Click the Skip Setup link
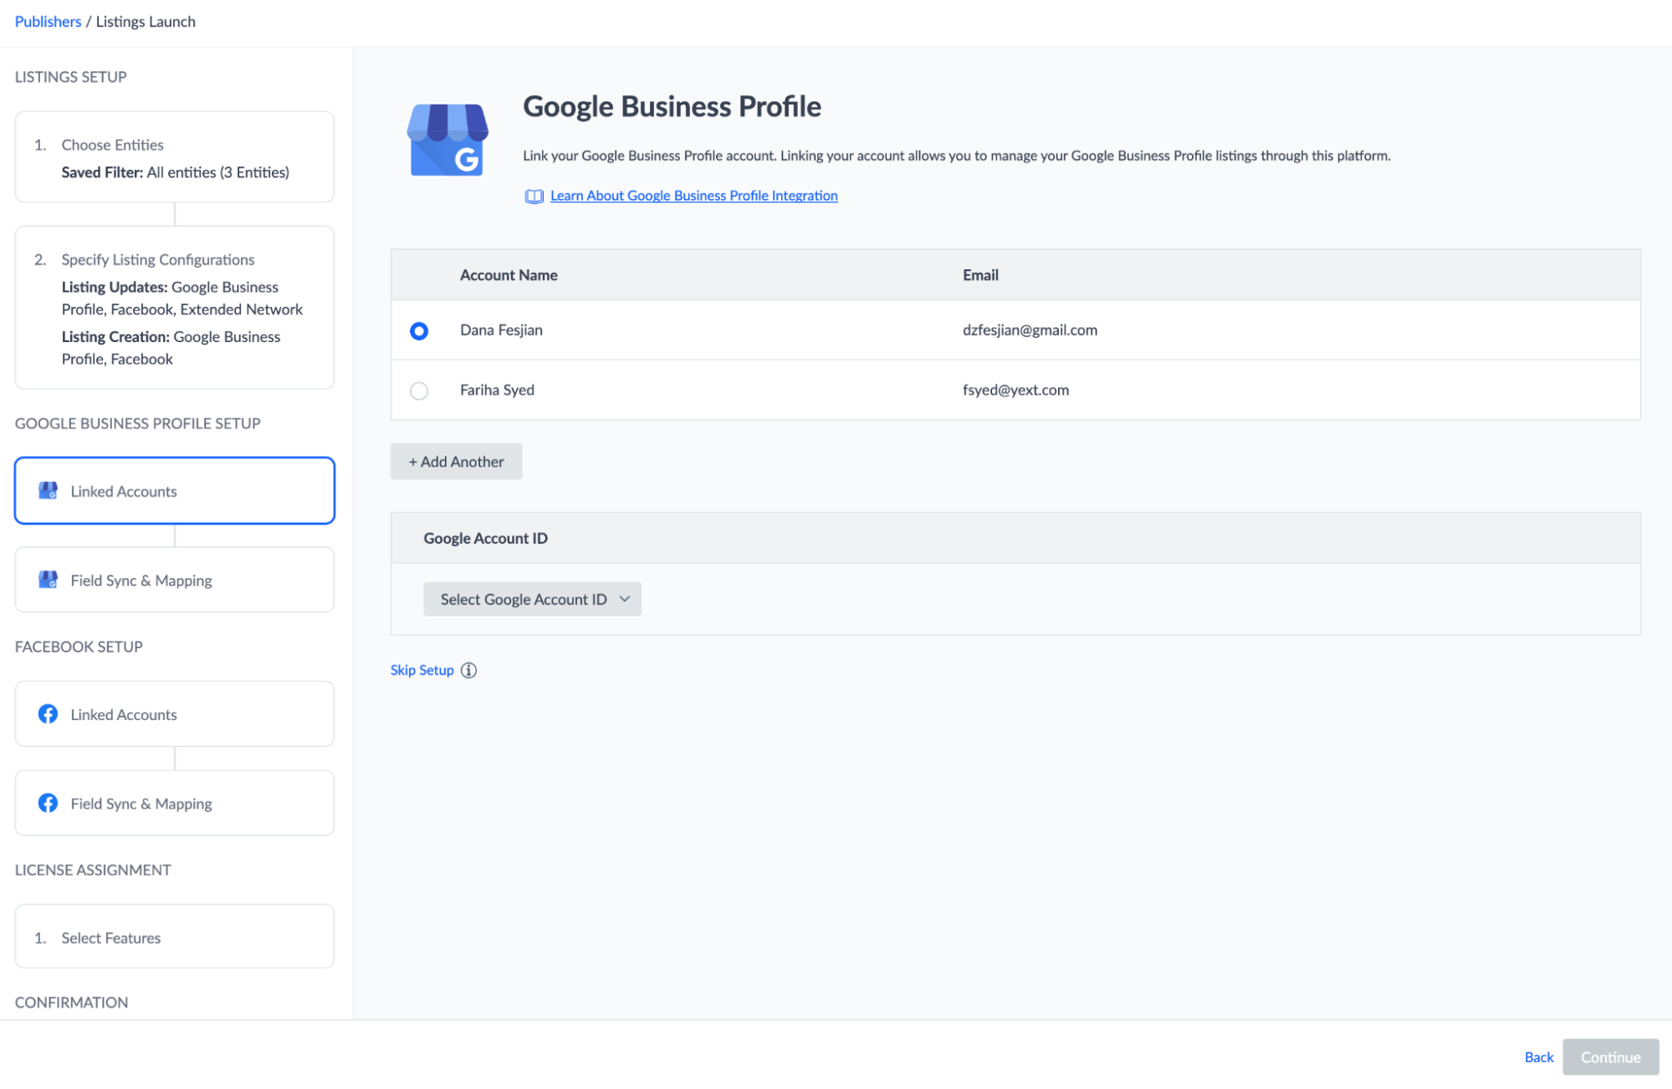 (422, 670)
